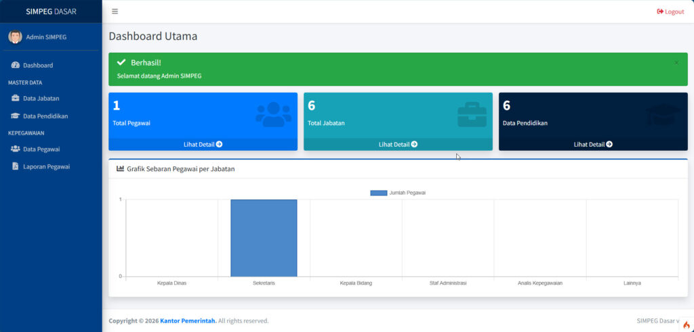Screen dimensions: 694x332
Task: Click the briefcase icon beside Data Jabatan
Action: click(x=16, y=98)
